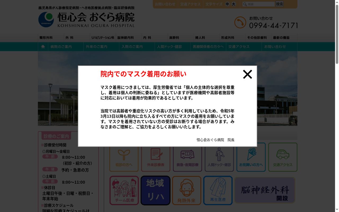Viewport: 339px width, 212px height.
Task: Open the その他診療科 department tab
Action: [x=258, y=38]
